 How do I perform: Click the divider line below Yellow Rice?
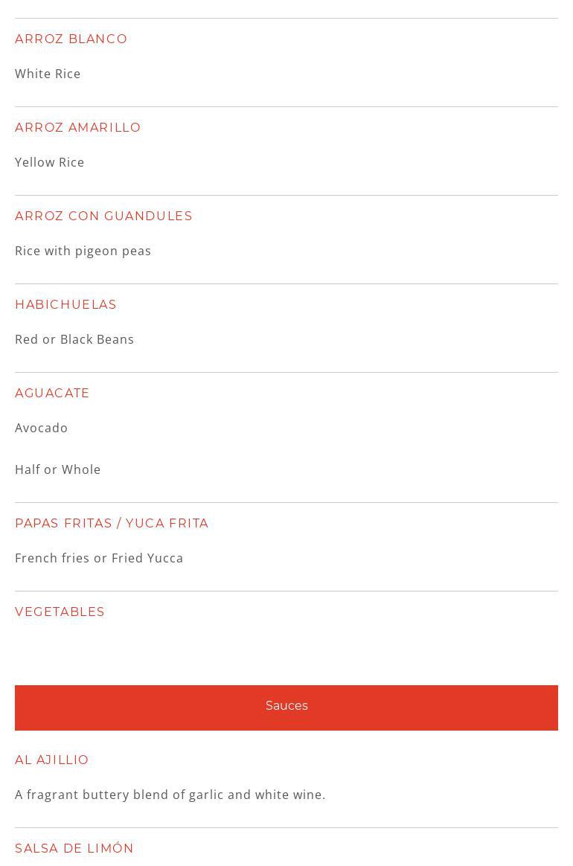click(x=286, y=195)
